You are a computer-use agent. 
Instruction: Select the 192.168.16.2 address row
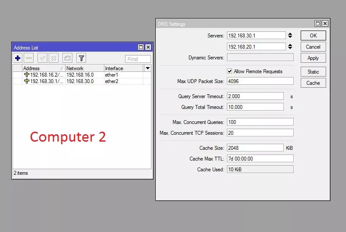(x=82, y=75)
